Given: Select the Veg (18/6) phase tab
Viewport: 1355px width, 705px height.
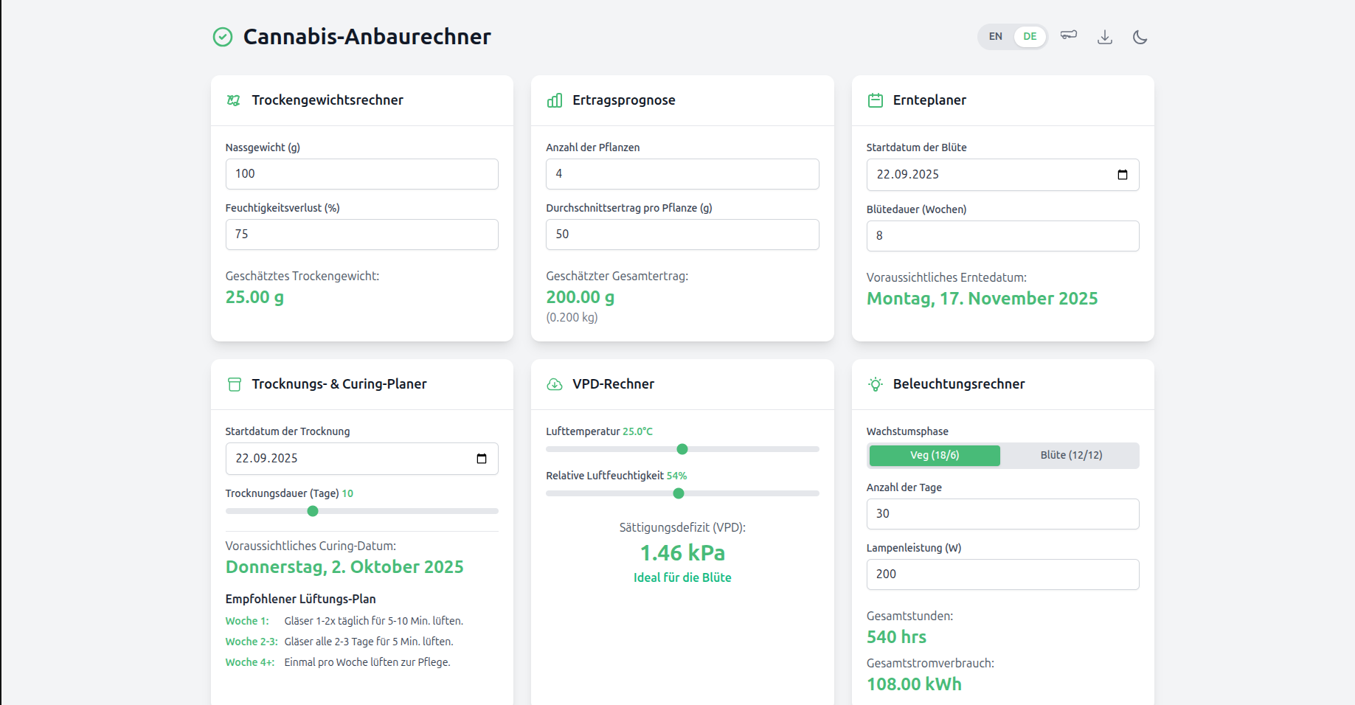Looking at the screenshot, I should tap(935, 455).
